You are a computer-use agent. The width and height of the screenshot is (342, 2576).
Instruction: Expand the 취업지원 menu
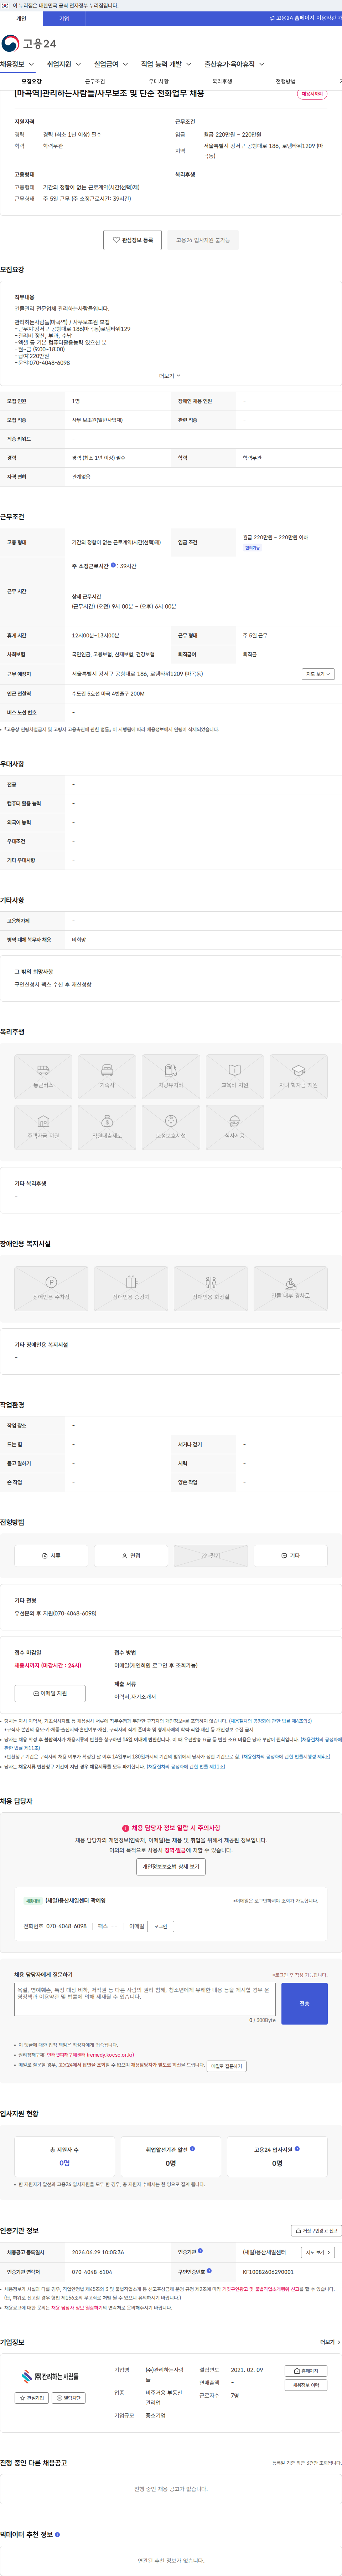point(64,64)
